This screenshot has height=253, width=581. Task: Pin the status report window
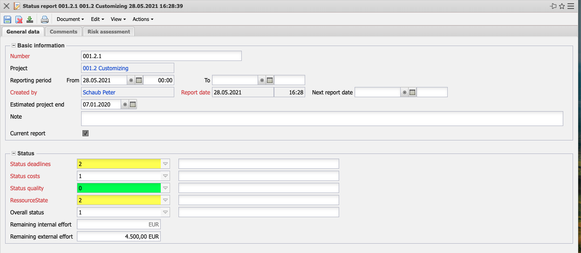[553, 6]
